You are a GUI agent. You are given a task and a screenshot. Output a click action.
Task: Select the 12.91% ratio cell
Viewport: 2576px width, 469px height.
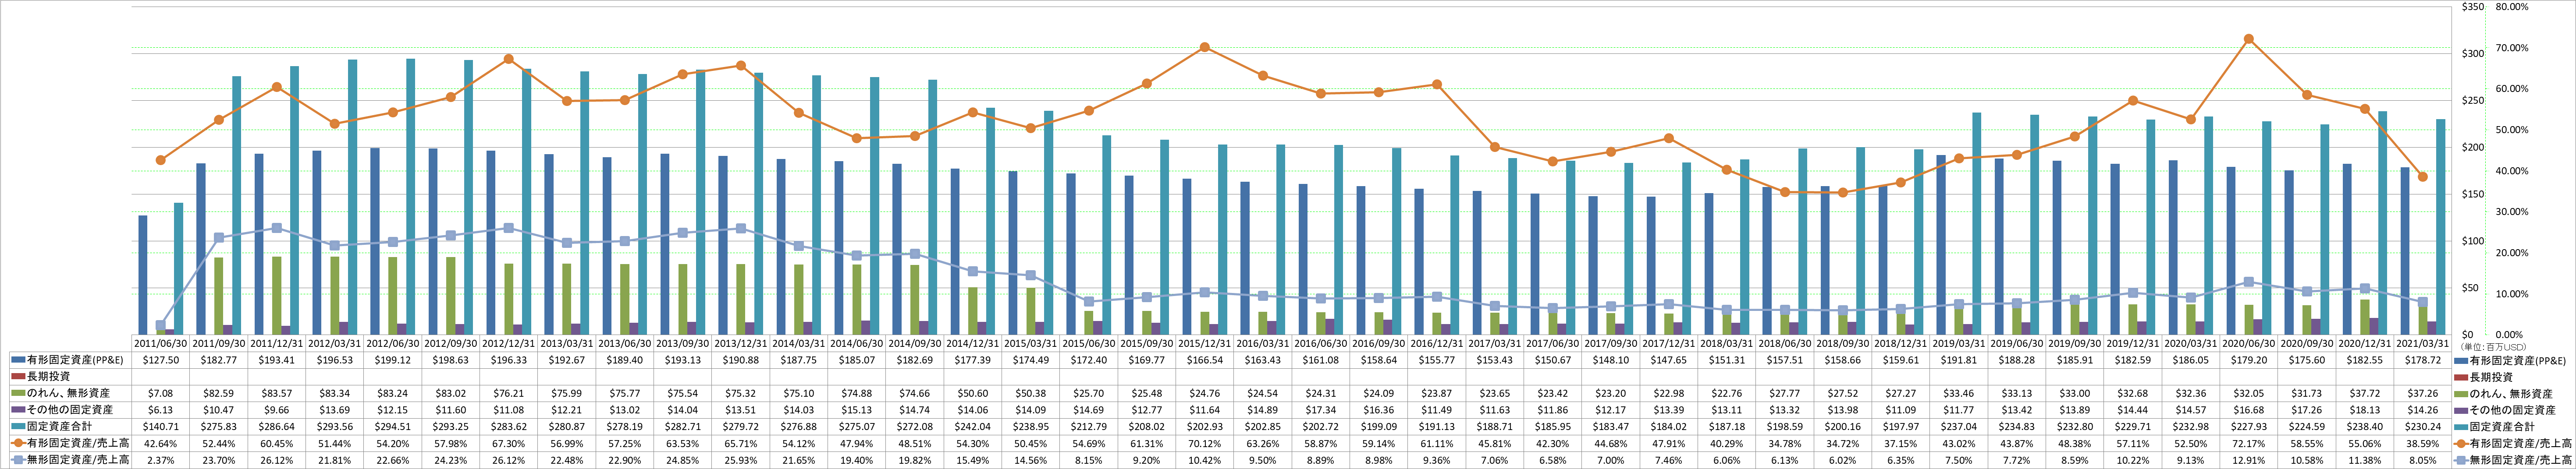click(2249, 459)
